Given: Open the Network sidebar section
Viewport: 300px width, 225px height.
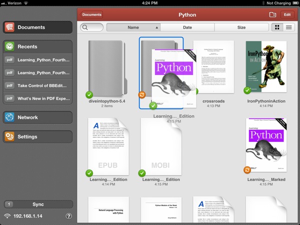Looking at the screenshot, I should [37, 117].
